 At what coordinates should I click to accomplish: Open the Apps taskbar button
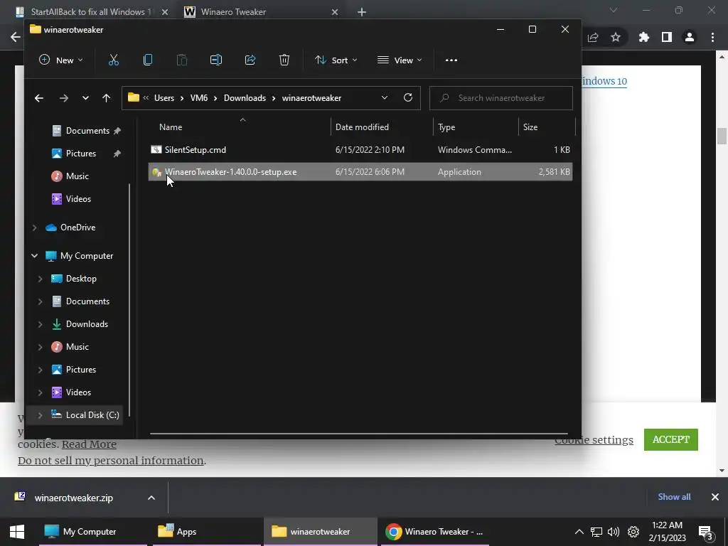pyautogui.click(x=205, y=532)
